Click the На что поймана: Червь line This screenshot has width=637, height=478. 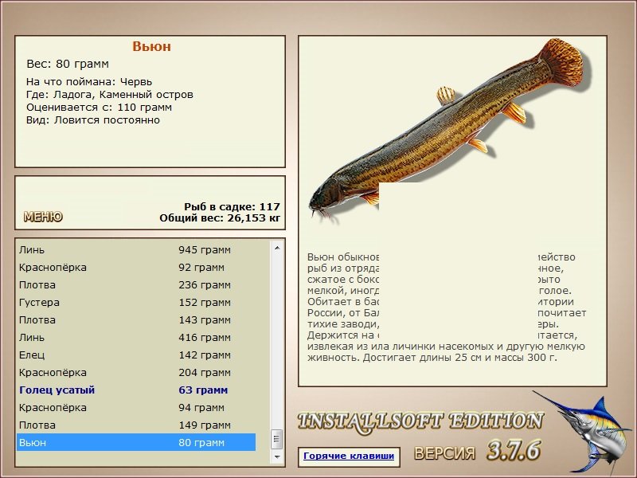(89, 82)
